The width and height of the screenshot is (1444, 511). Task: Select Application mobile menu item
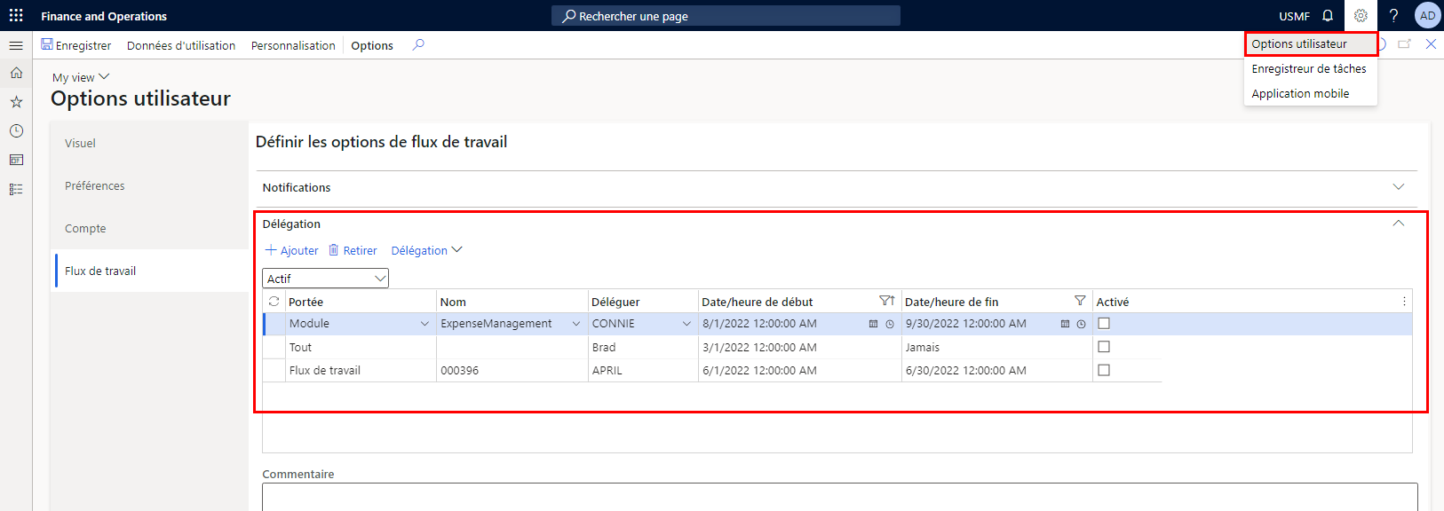pyautogui.click(x=1311, y=93)
